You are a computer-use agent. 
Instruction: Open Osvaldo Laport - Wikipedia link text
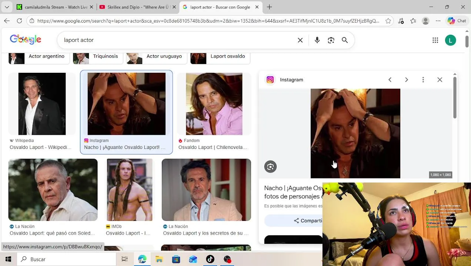pos(40,147)
